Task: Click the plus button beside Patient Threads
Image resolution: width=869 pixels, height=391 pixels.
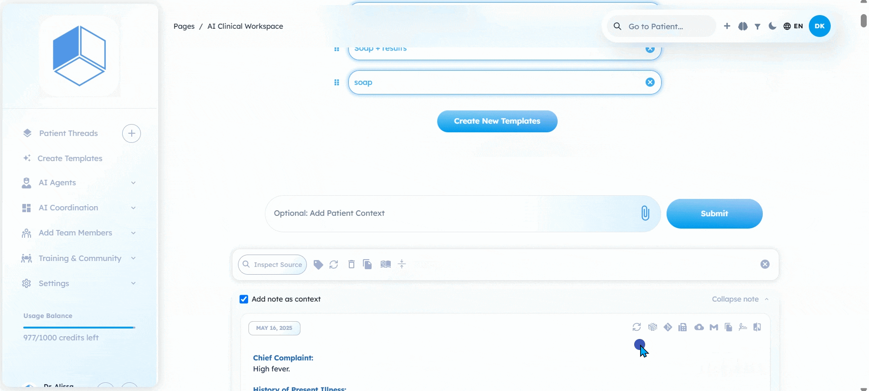Action: 131,133
